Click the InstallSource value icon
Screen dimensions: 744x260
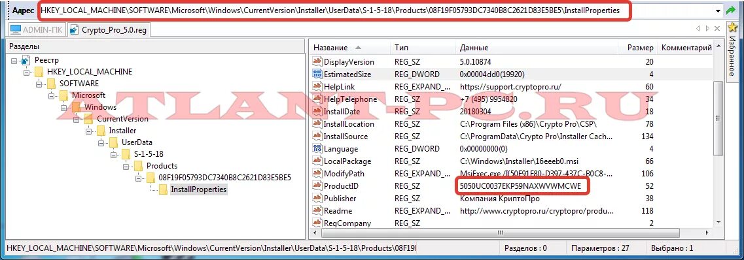[x=317, y=136]
